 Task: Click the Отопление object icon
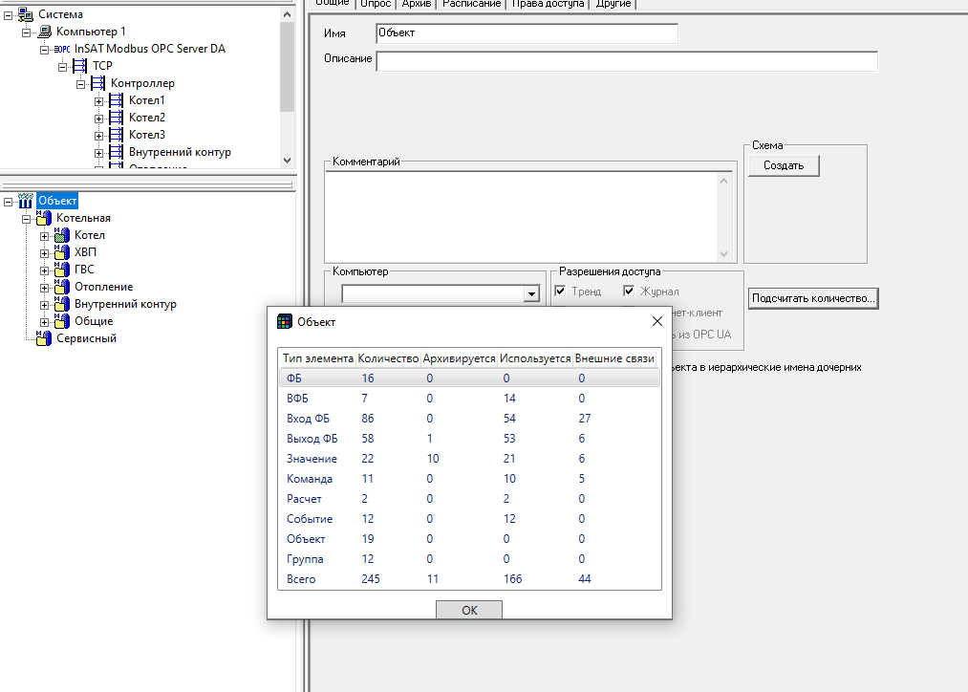(x=62, y=287)
